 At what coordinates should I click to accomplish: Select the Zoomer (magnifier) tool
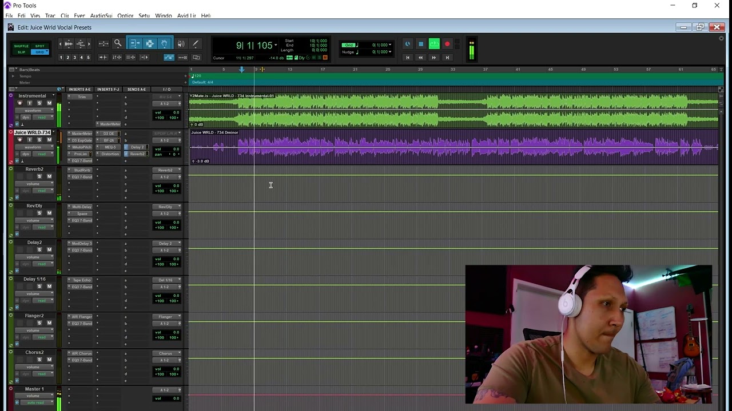coord(118,43)
